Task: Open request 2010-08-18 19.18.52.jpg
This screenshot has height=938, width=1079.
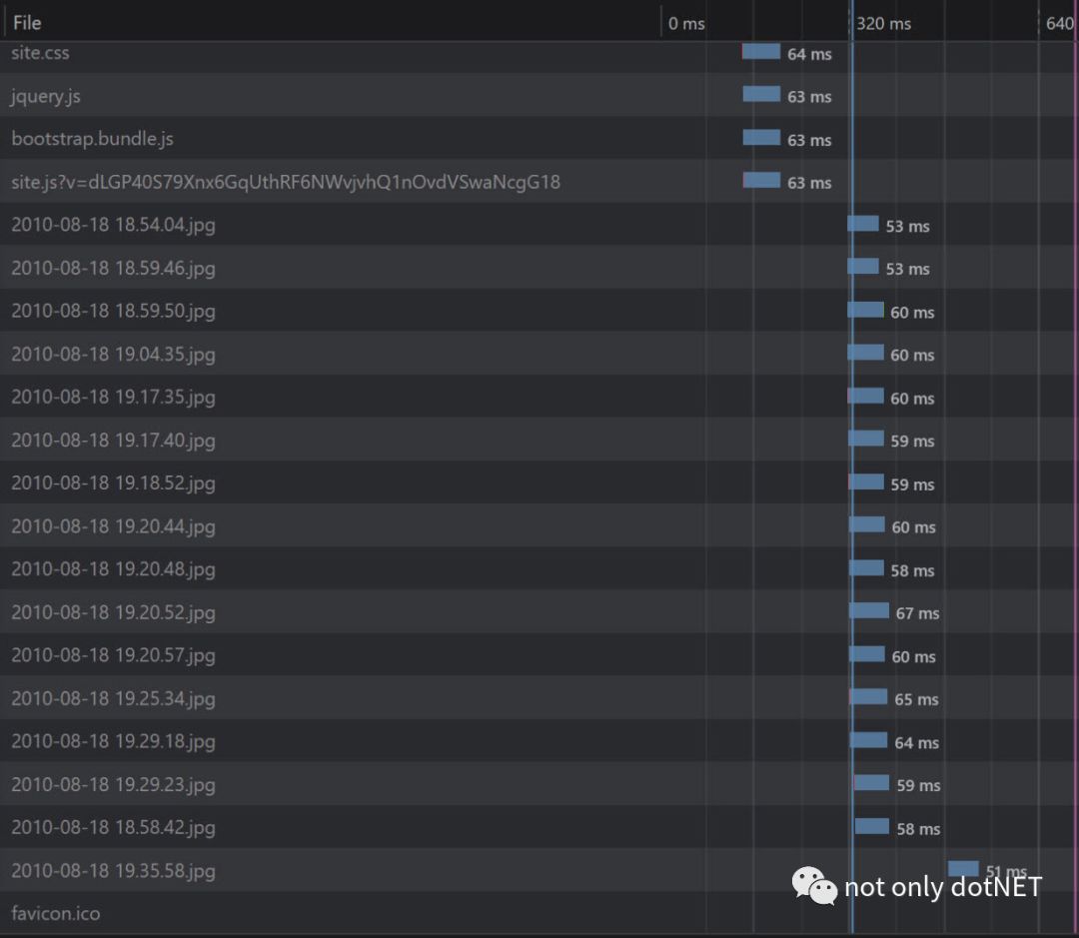Action: coord(539,482)
